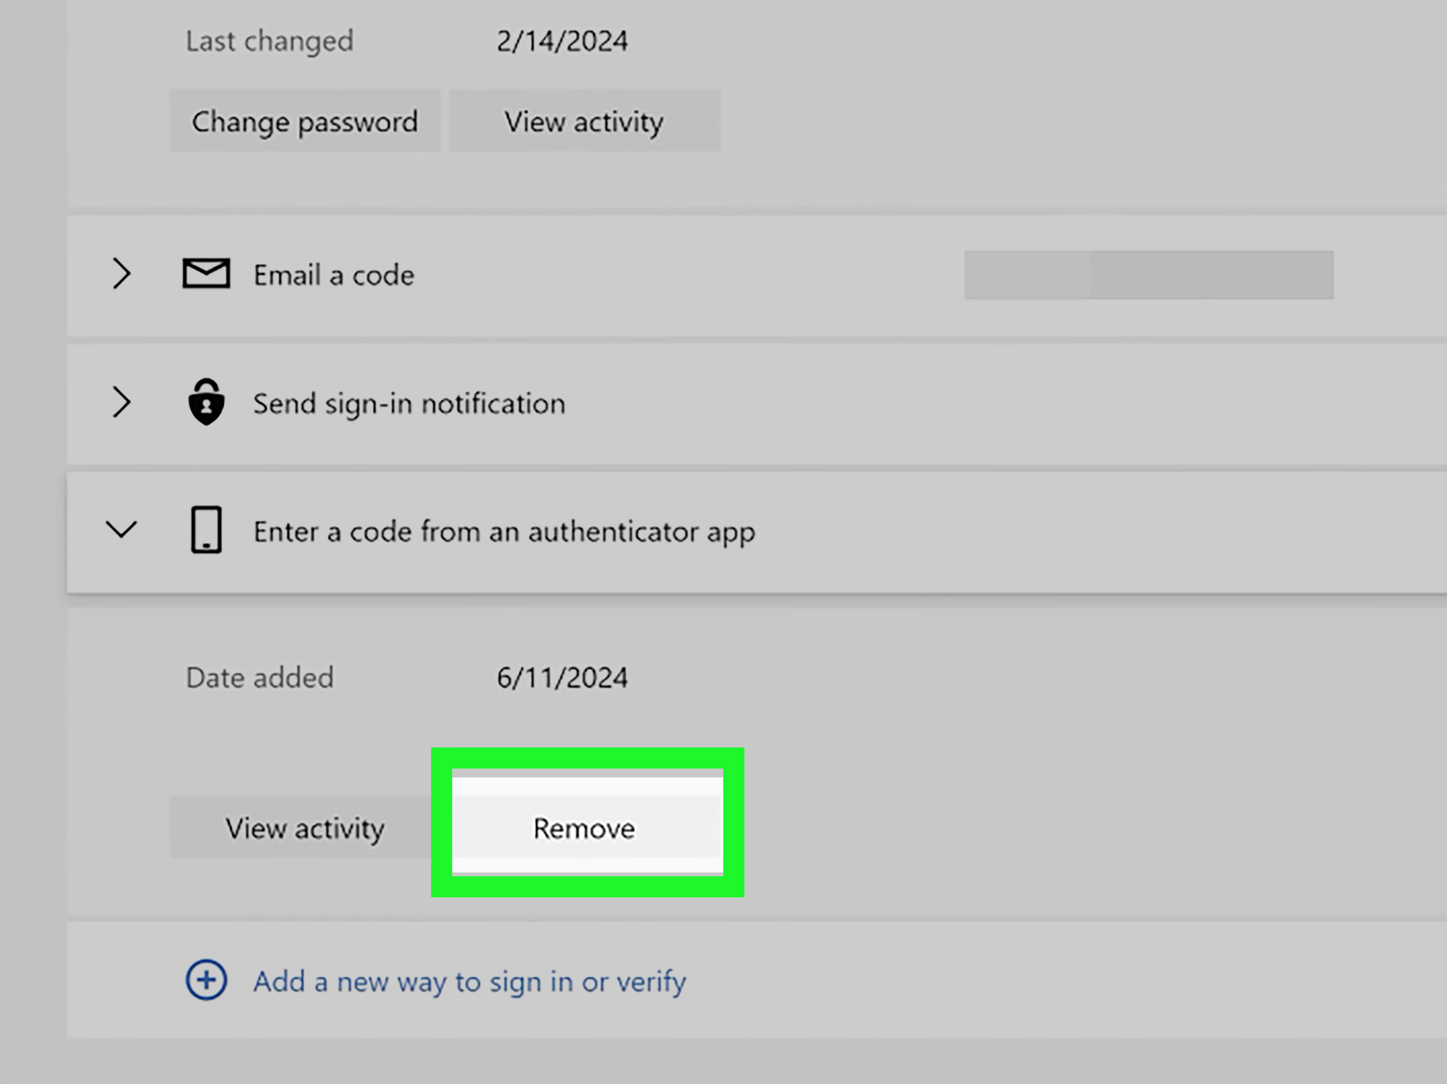The height and width of the screenshot is (1084, 1447).
Task: Click the 6/11/2024 date added value
Action: (562, 678)
